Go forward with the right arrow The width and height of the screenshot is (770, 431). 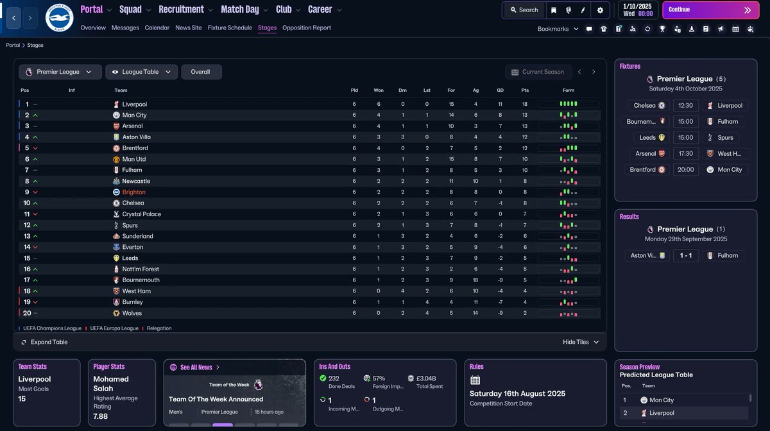30,18
